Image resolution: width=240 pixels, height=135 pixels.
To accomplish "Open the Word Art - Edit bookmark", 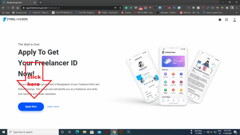I will [190, 12].
